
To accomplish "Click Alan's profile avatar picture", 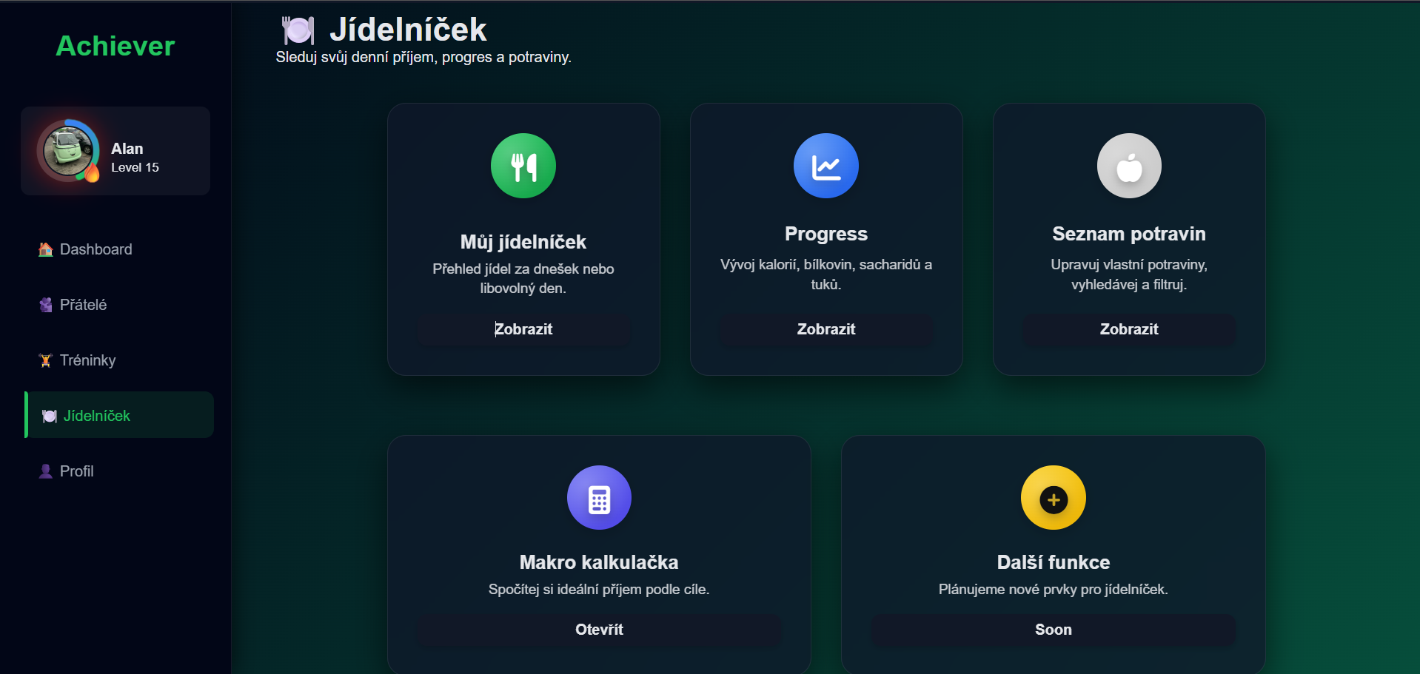I will 68,150.
